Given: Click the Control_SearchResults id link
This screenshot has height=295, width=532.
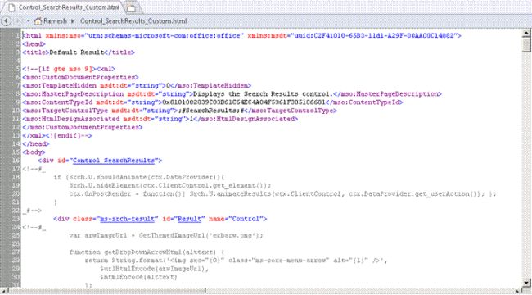Looking at the screenshot, I should 114,161.
